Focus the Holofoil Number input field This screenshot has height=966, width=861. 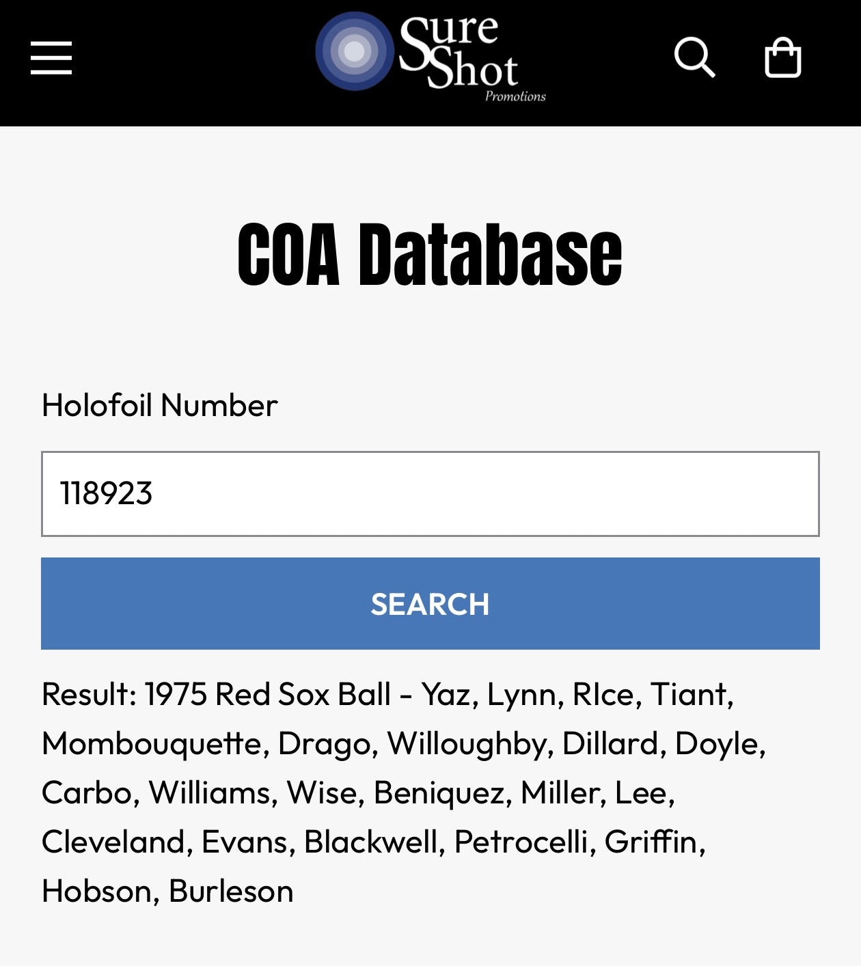[x=478, y=493]
